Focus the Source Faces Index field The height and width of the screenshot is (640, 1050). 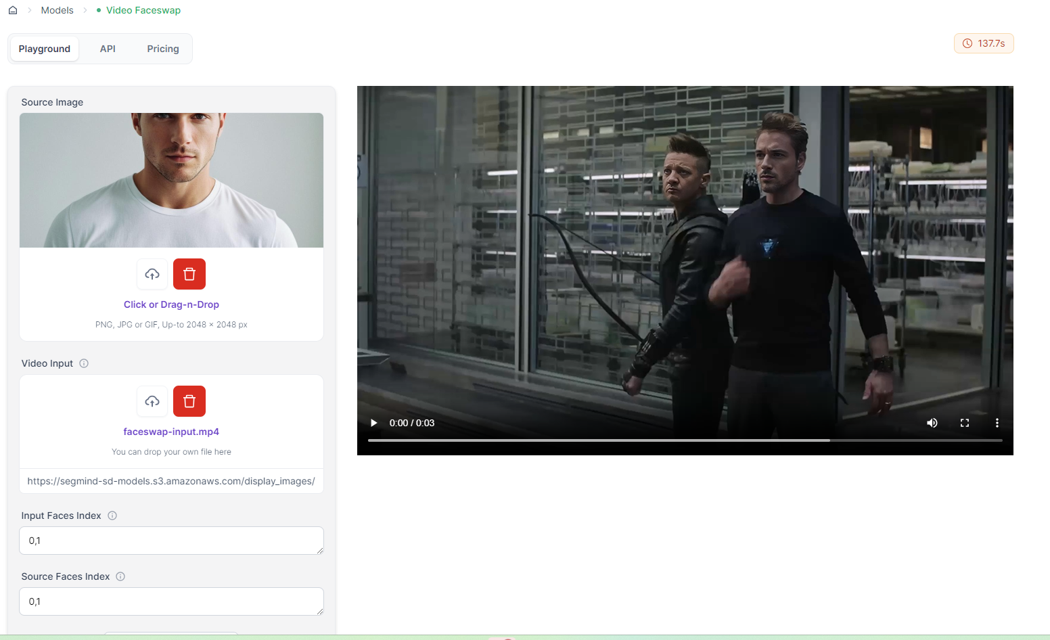click(171, 601)
